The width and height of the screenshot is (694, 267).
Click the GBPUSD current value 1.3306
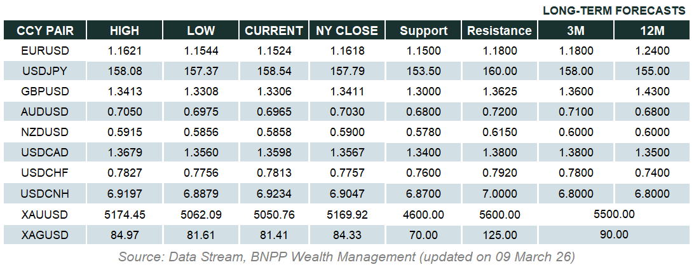click(274, 92)
